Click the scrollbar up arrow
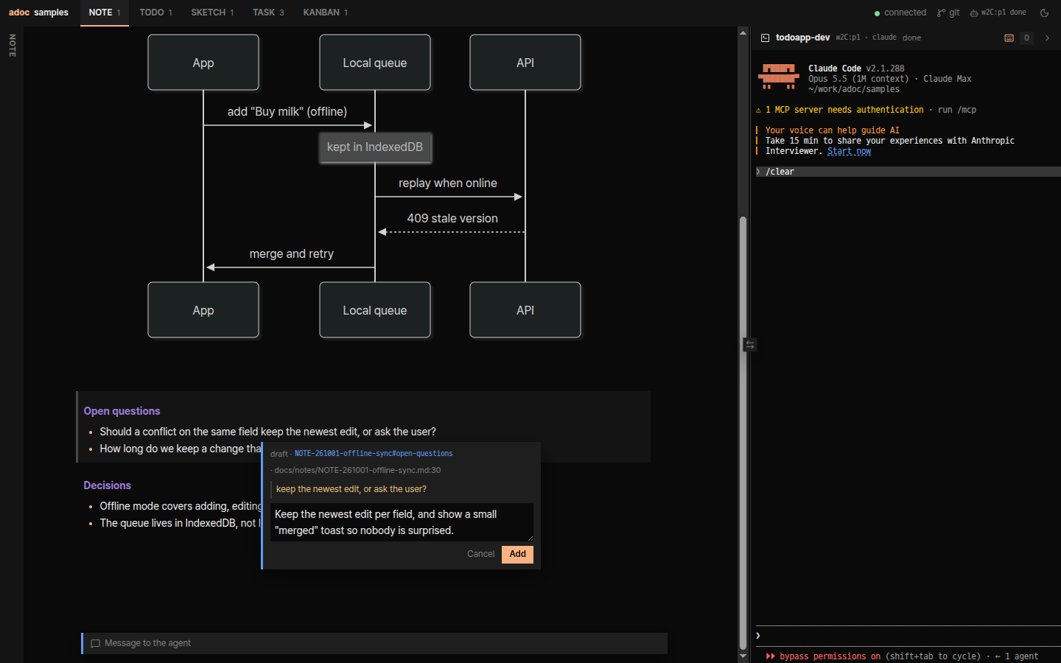 tap(743, 33)
